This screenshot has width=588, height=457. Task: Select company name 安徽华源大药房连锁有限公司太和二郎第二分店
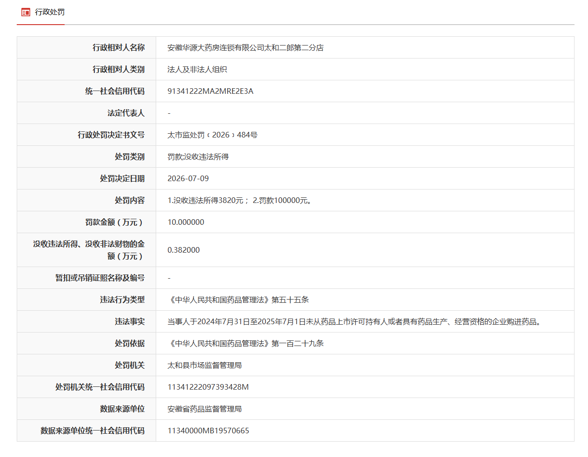(245, 47)
